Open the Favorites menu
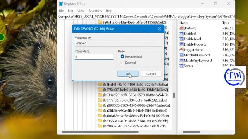Image resolution: width=248 pixels, height=139 pixels. pyautogui.click(x=95, y=11)
